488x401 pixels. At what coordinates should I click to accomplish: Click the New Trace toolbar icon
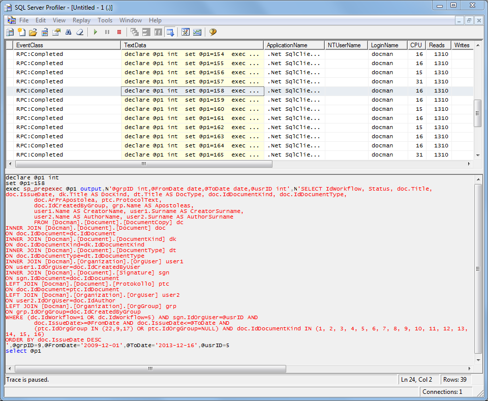pos(10,32)
